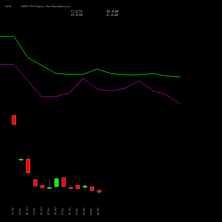Click the 19 Nov date axis label
The height and width of the screenshot is (222, 222).
pos(20,211)
